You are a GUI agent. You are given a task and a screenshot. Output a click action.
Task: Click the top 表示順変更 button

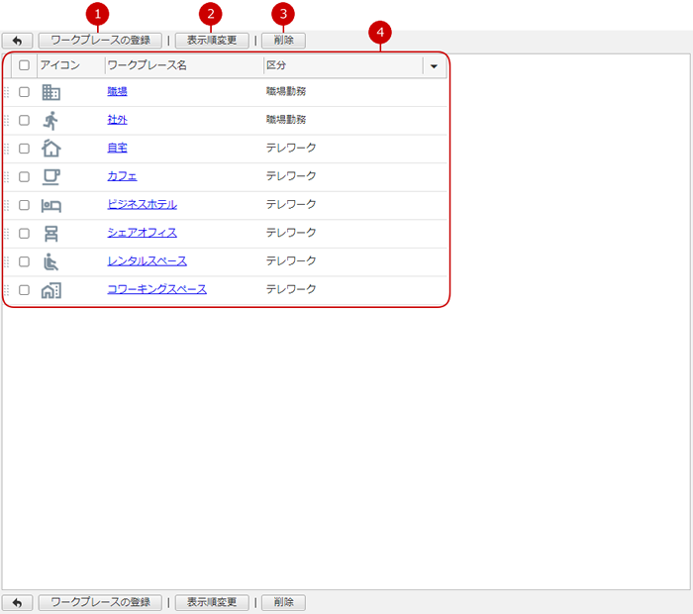pyautogui.click(x=212, y=41)
